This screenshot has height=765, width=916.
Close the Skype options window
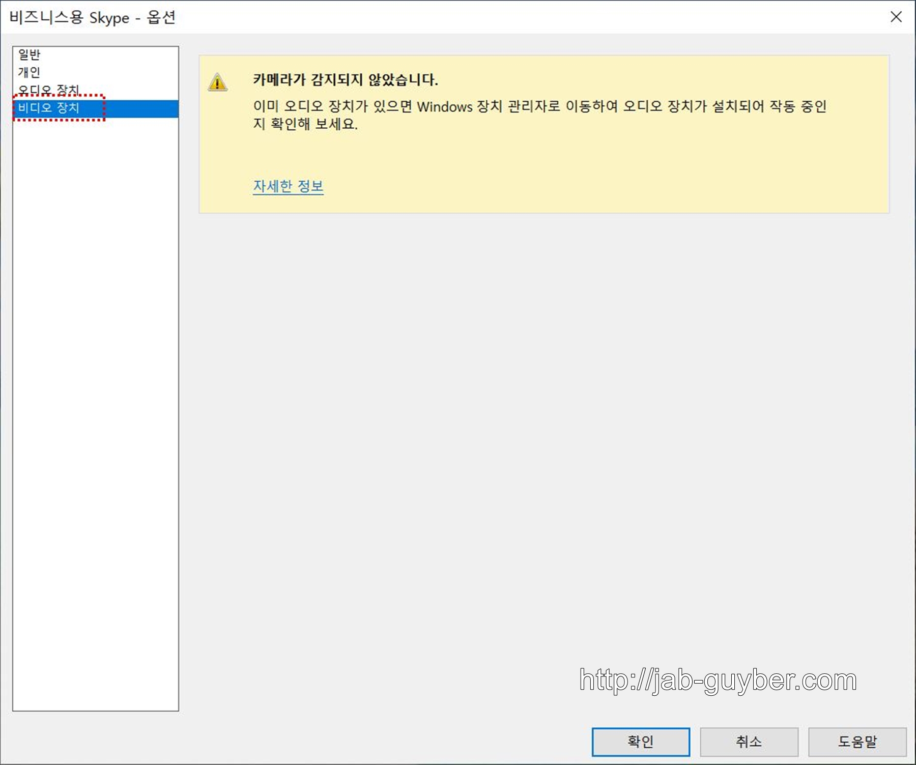896,17
